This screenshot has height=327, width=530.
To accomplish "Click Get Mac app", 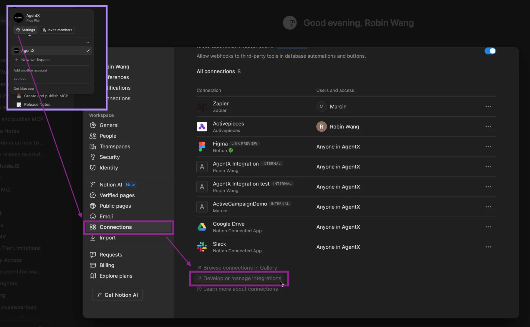I will click(x=24, y=89).
